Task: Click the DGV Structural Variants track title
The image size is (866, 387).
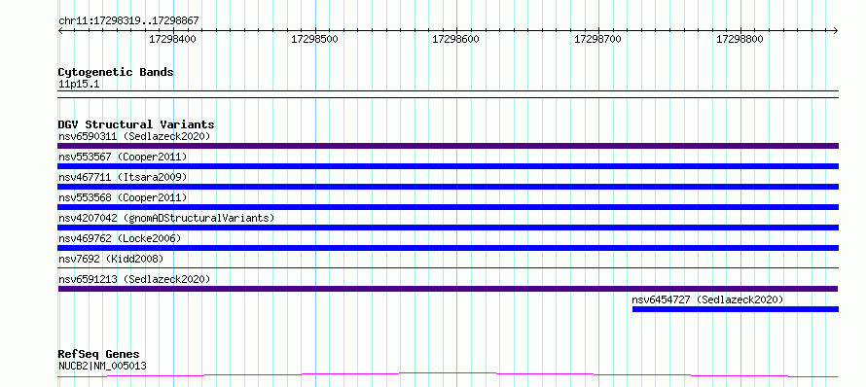Action: (x=136, y=124)
